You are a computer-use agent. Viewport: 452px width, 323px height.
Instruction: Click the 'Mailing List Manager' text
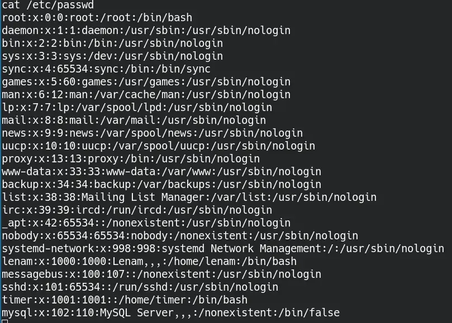[143, 197]
